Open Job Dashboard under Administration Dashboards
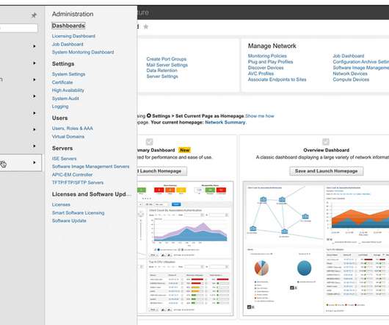 click(x=68, y=44)
